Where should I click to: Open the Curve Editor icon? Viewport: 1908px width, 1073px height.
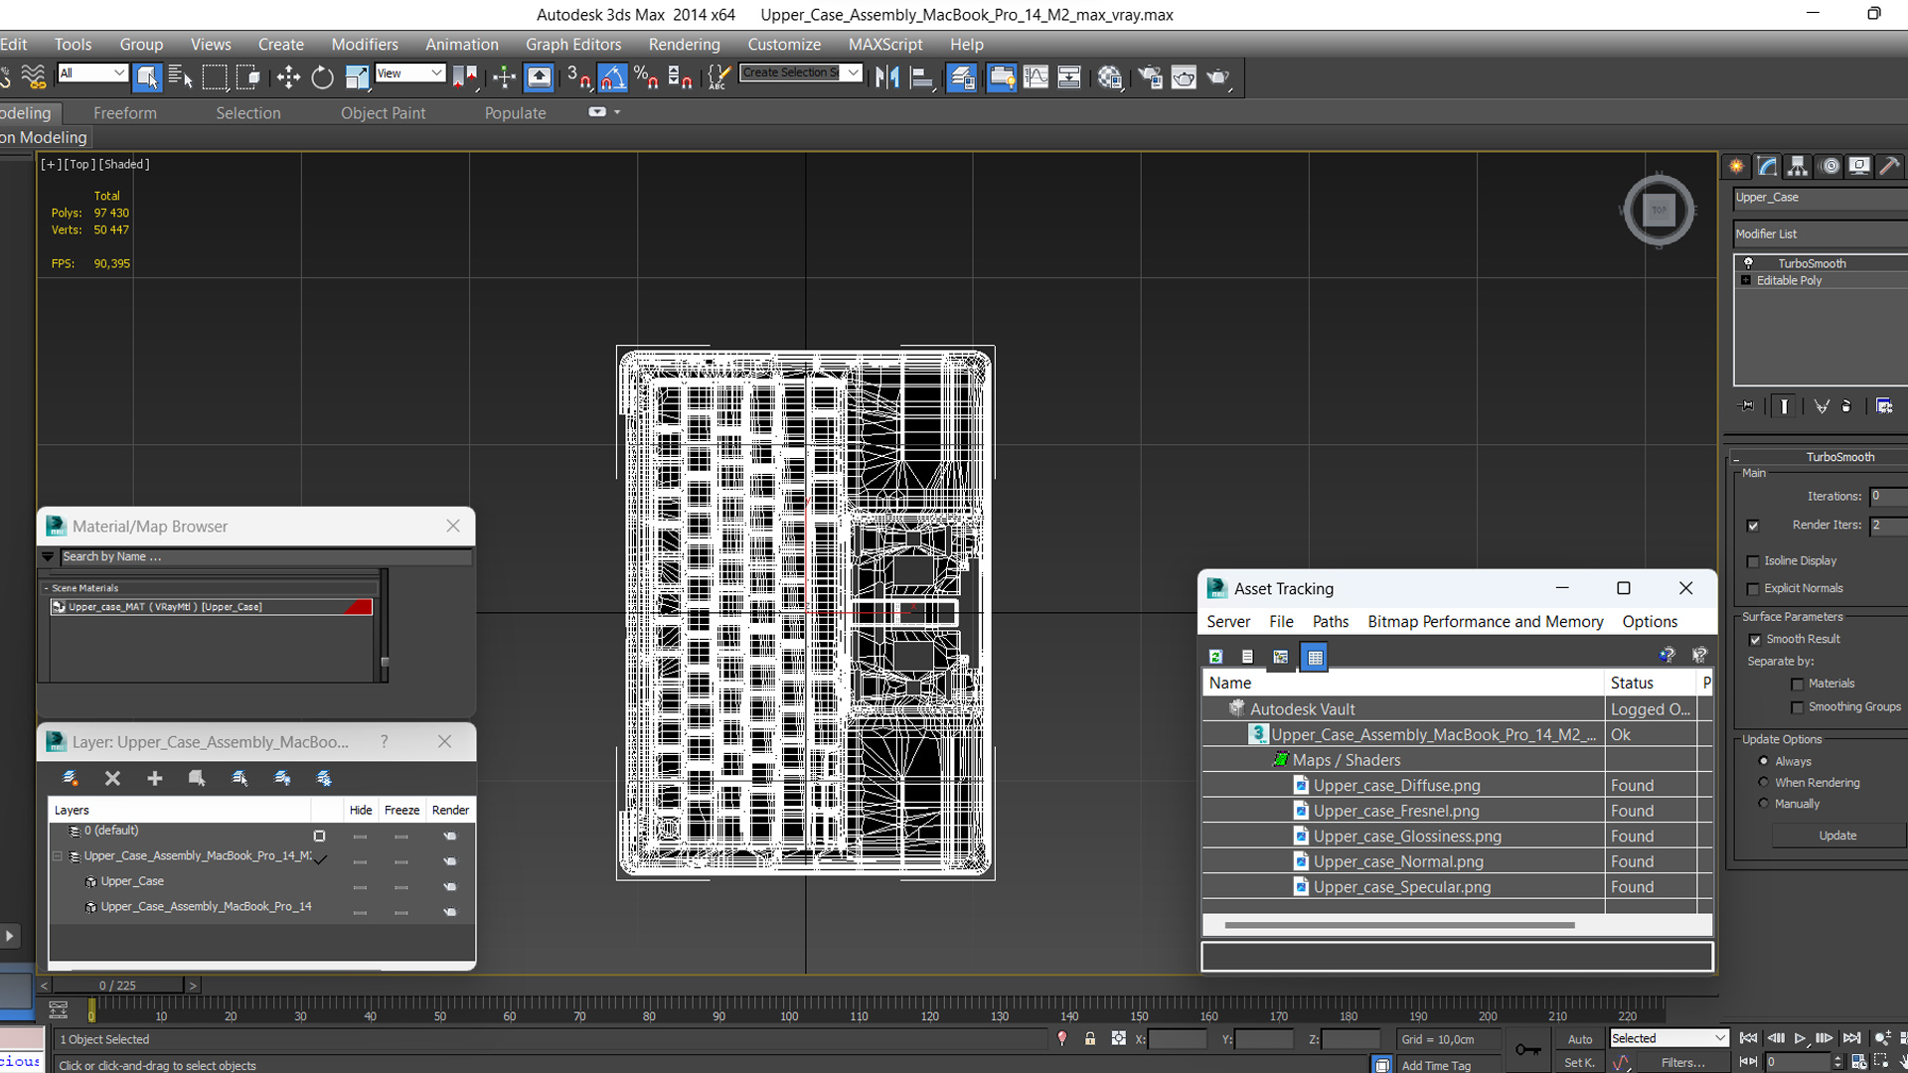(1035, 77)
